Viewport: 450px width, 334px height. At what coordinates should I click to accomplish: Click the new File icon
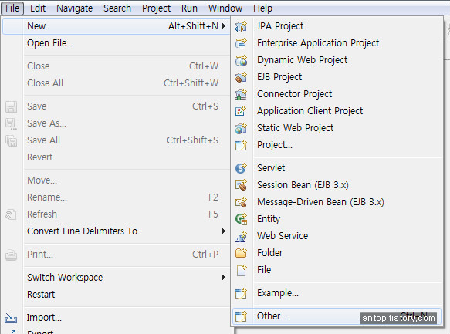click(242, 270)
